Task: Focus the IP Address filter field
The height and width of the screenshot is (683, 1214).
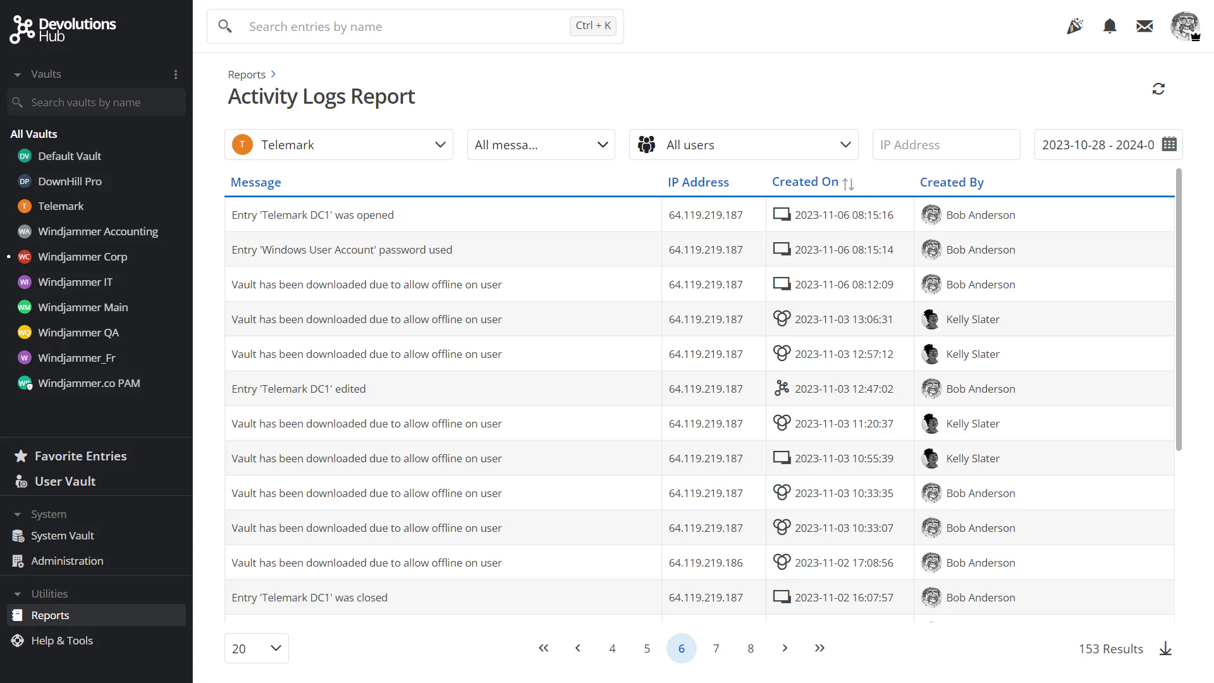Action: (946, 145)
